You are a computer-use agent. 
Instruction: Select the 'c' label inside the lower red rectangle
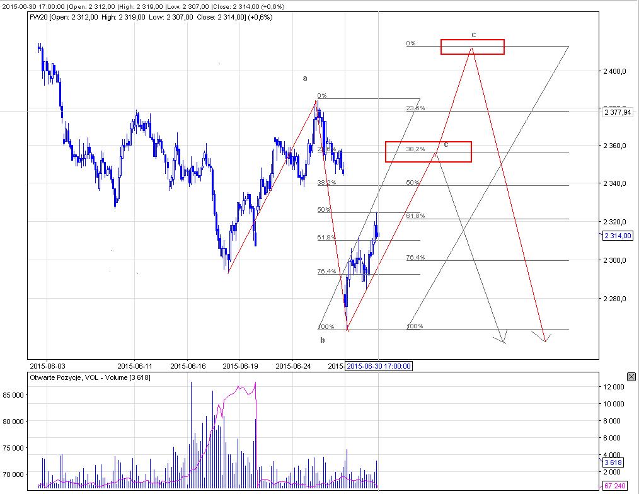pyautogui.click(x=446, y=145)
